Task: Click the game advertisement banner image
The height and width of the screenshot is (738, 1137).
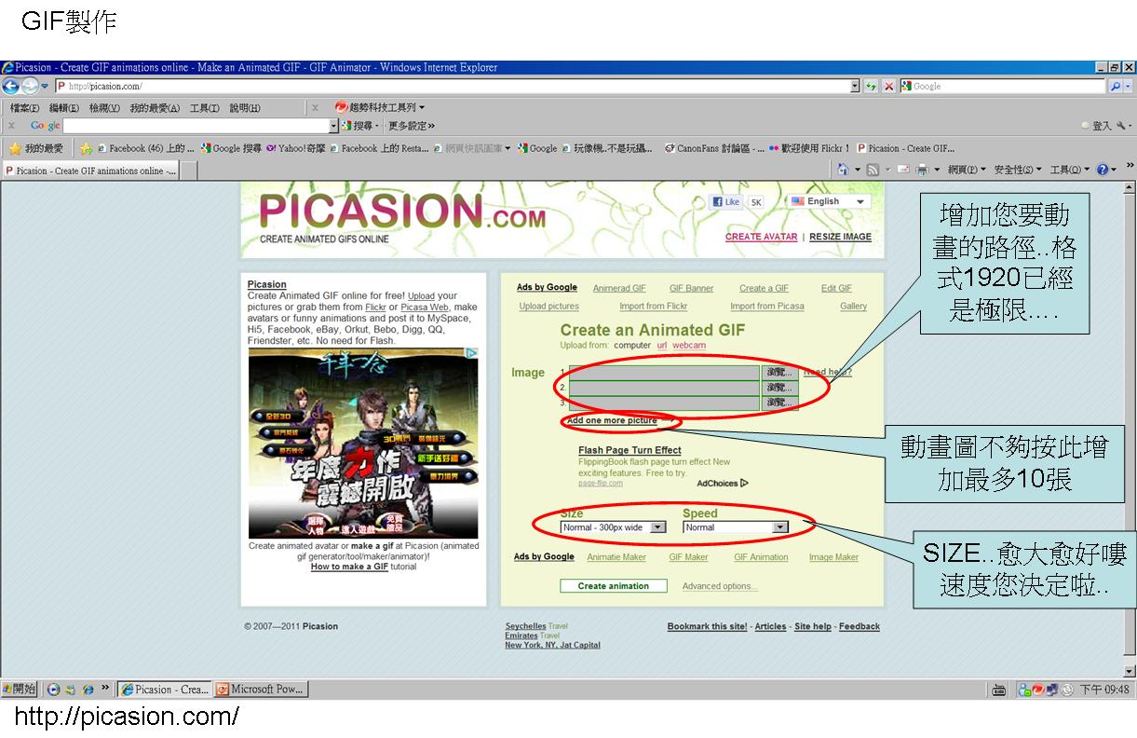Action: 363,444
